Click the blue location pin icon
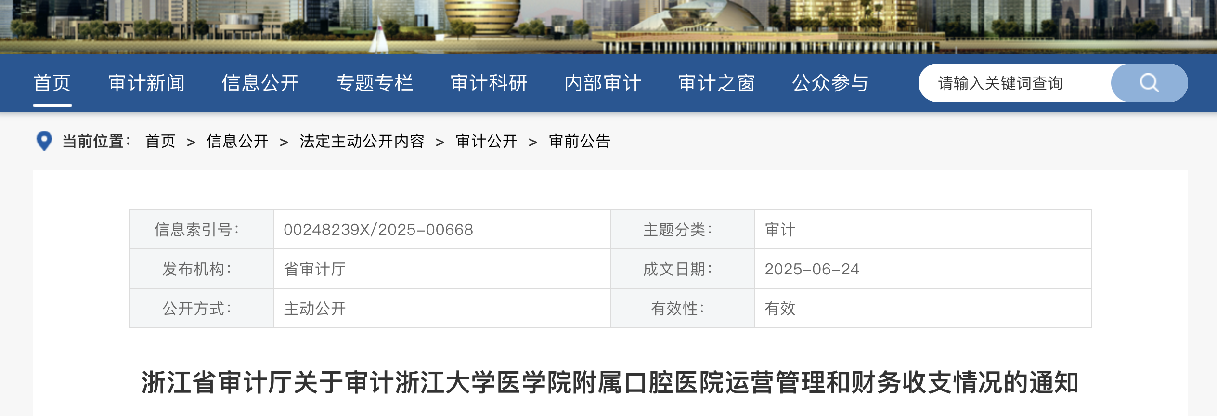 coord(44,141)
